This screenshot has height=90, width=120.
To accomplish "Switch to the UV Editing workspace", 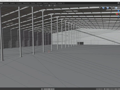I will (19, 3).
